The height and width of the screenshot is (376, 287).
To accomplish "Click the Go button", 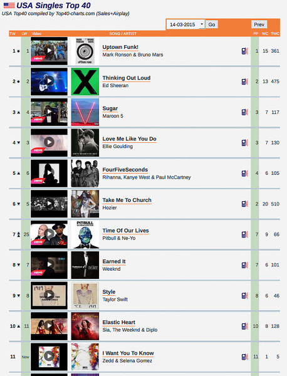I will tap(211, 24).
